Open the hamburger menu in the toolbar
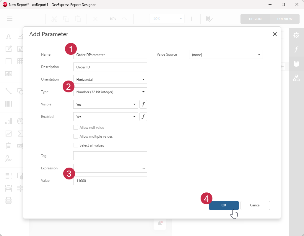Viewport: 304px width, 236px height. [x=9, y=19]
